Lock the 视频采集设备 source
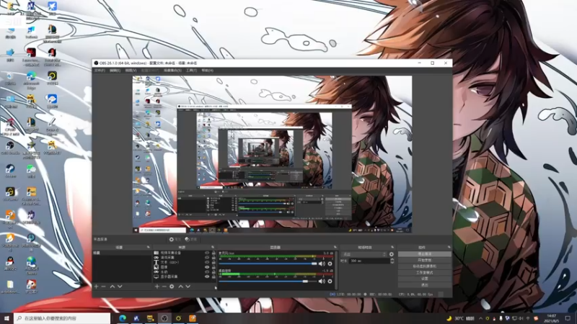The image size is (577, 324). pos(213,253)
